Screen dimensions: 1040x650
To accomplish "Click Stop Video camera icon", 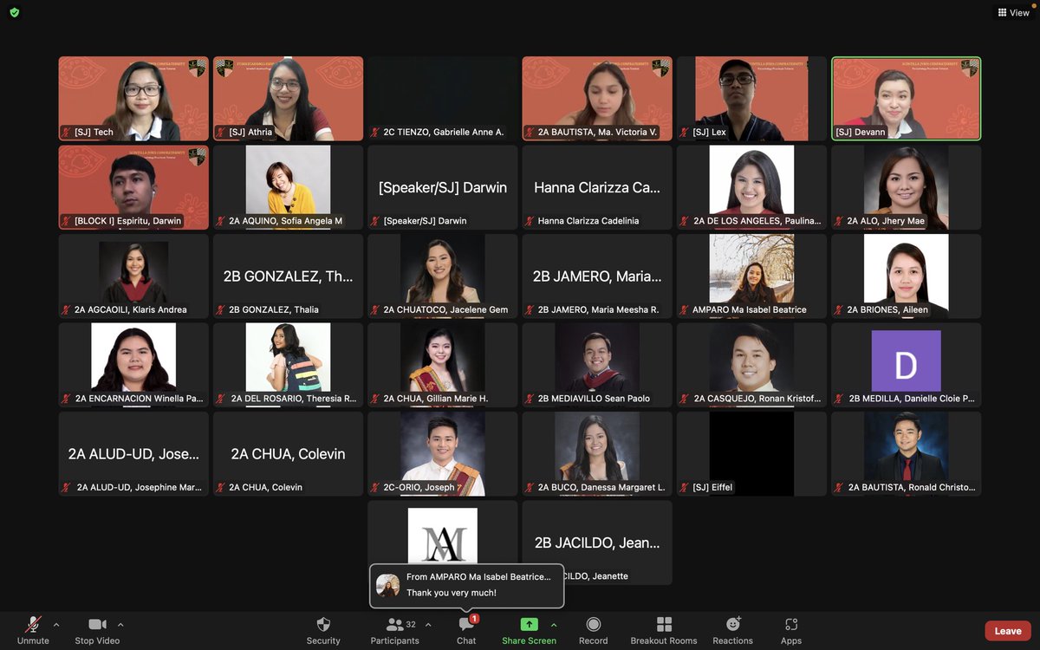I will pos(97,624).
